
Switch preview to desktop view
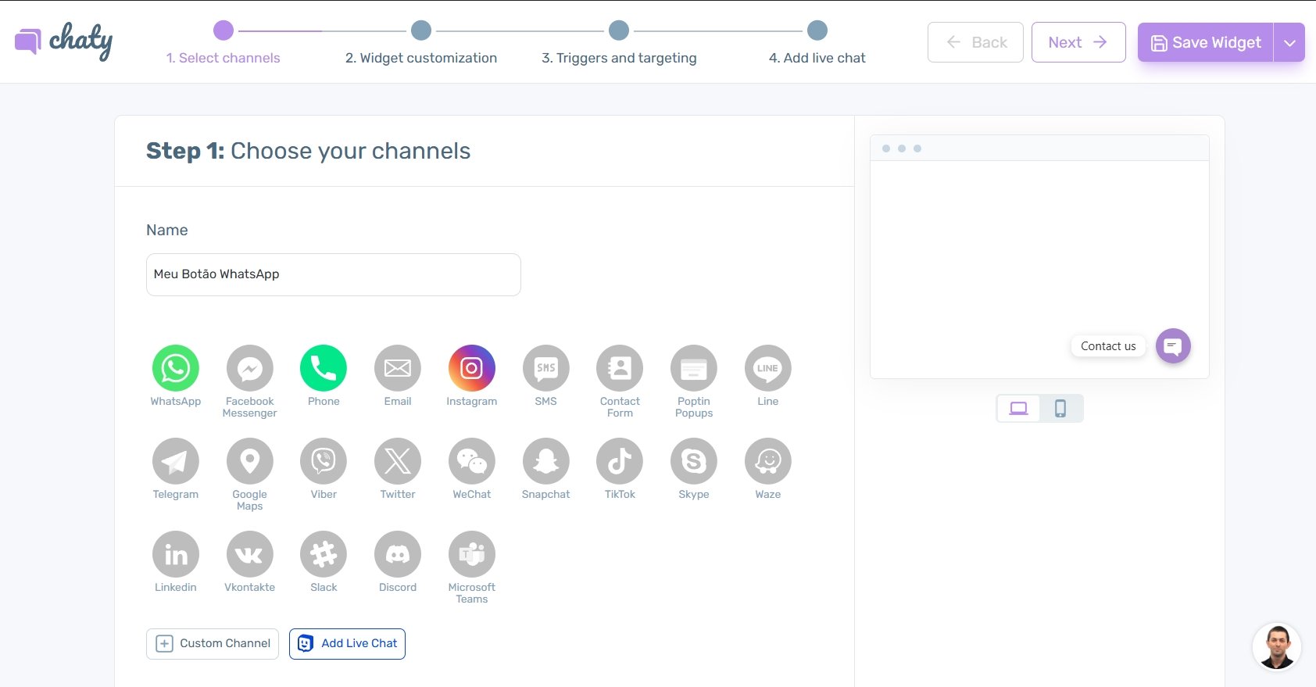[1018, 409]
